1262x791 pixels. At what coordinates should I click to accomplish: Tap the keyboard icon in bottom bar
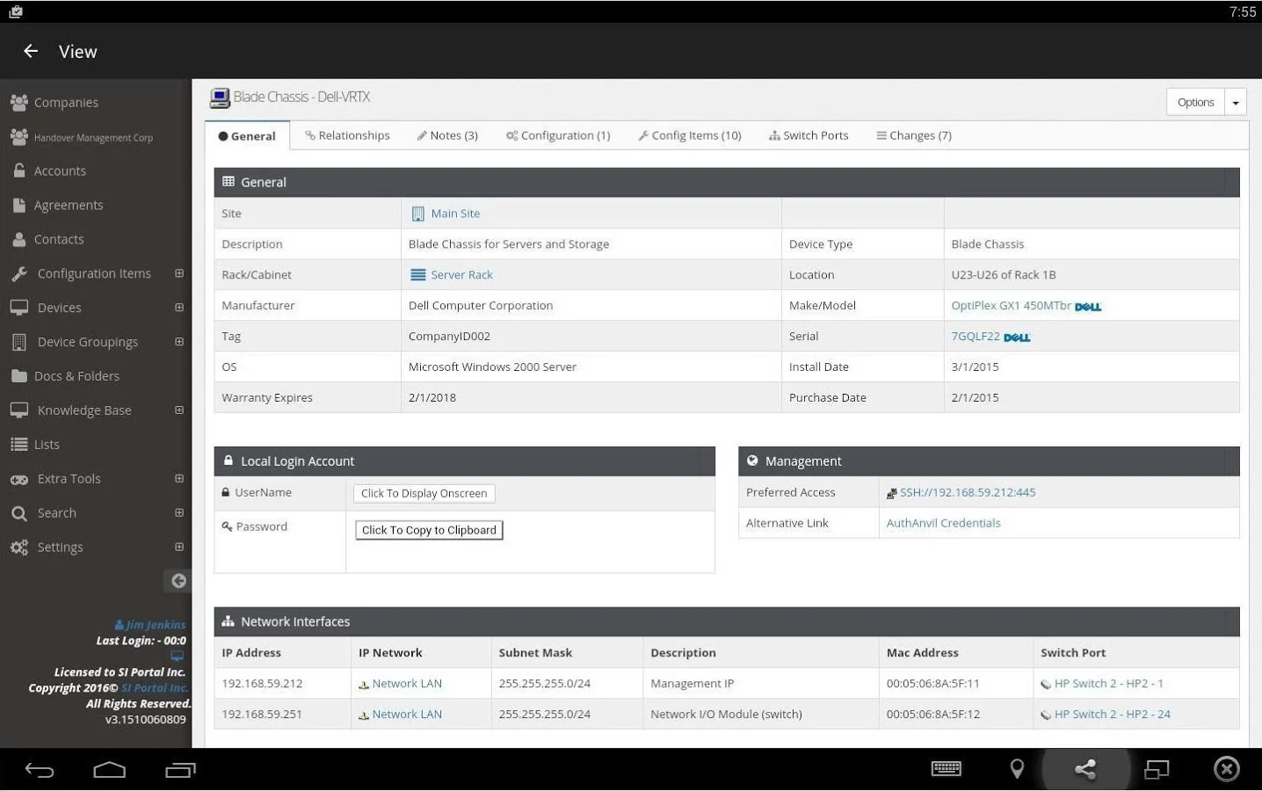pos(946,769)
